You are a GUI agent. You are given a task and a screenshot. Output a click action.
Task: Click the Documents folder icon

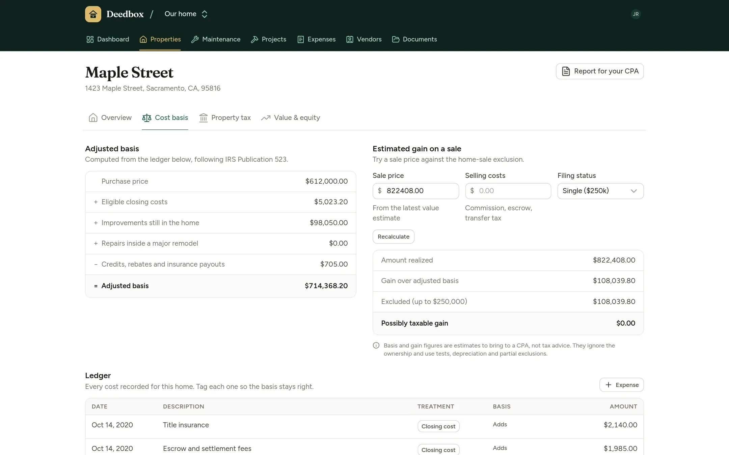[x=396, y=39]
